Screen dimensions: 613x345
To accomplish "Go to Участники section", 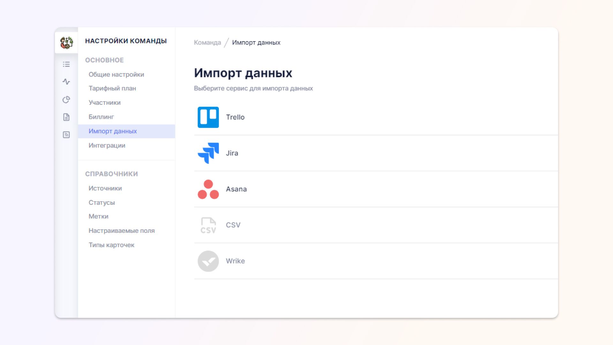I will pyautogui.click(x=104, y=103).
